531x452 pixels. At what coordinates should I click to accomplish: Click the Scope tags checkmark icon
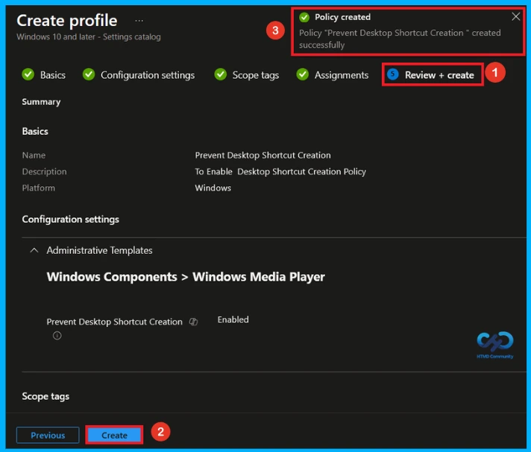[x=221, y=74]
